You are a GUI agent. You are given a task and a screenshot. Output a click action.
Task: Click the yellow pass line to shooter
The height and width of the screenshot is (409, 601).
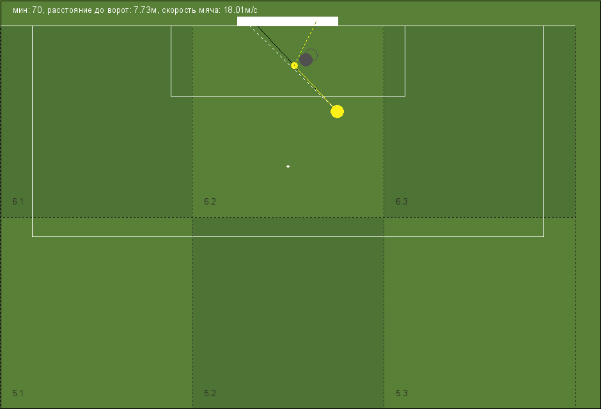pos(313,86)
